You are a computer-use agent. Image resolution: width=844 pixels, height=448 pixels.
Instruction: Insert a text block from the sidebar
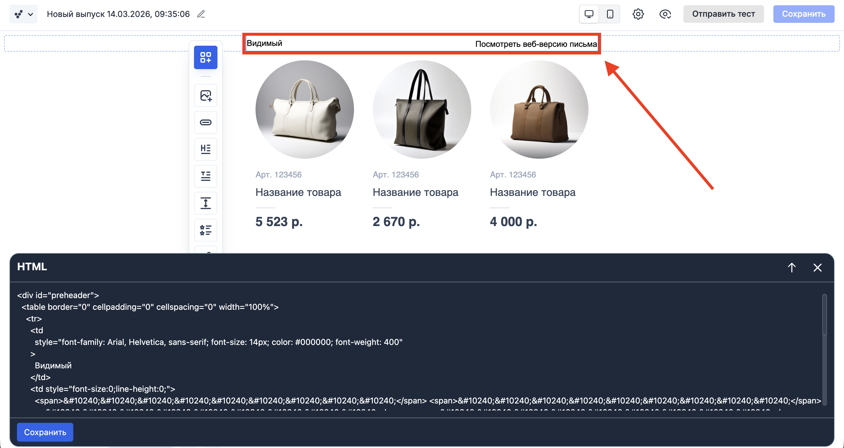click(x=205, y=176)
